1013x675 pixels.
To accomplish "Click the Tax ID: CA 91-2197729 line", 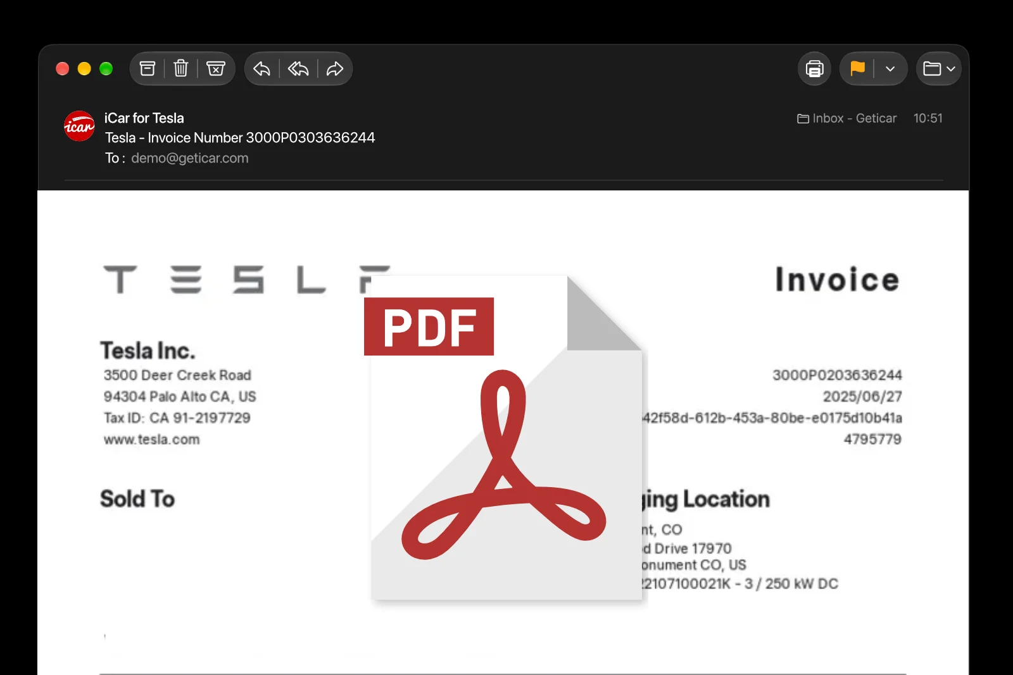I will pyautogui.click(x=177, y=418).
